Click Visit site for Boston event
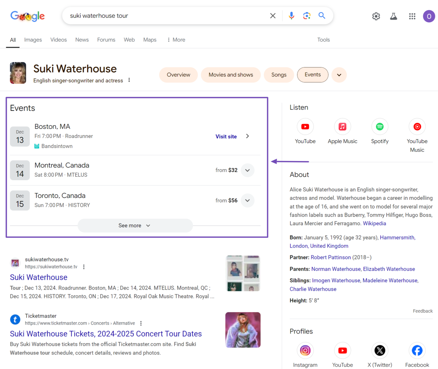This screenshot has height=369, width=438. (x=226, y=137)
